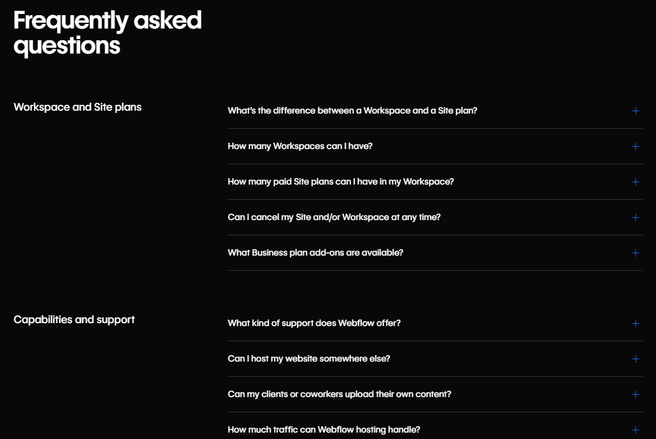Expand 'Can I cancel my Site and/or Workspace' text
656x439 pixels.
[334, 217]
